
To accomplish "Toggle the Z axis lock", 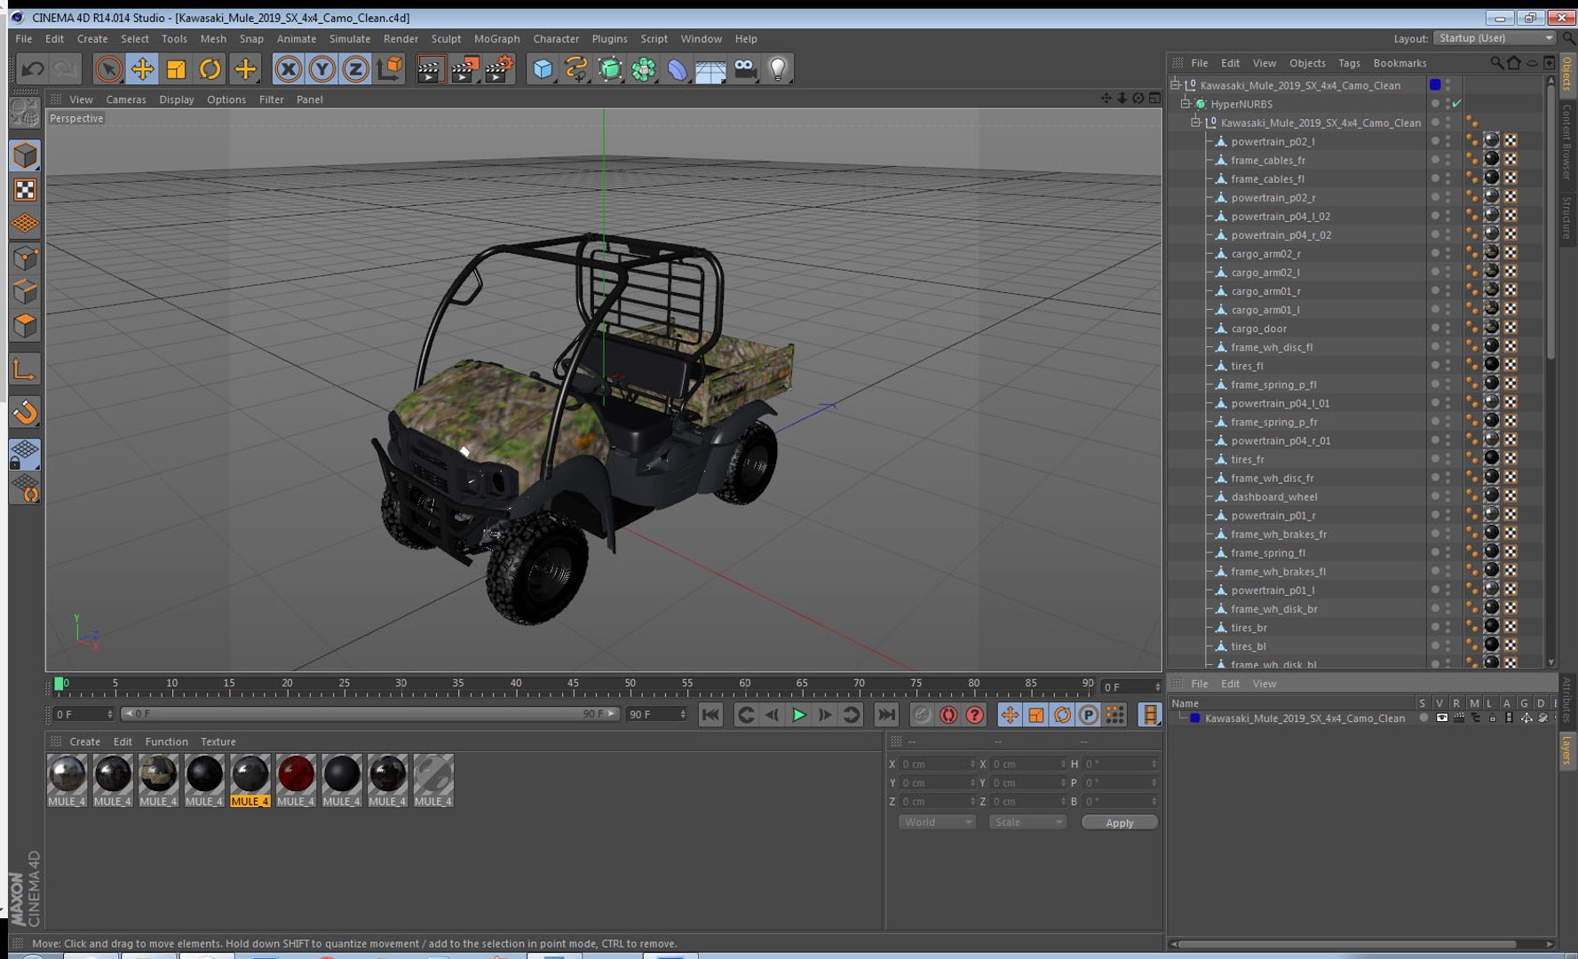I will (355, 68).
